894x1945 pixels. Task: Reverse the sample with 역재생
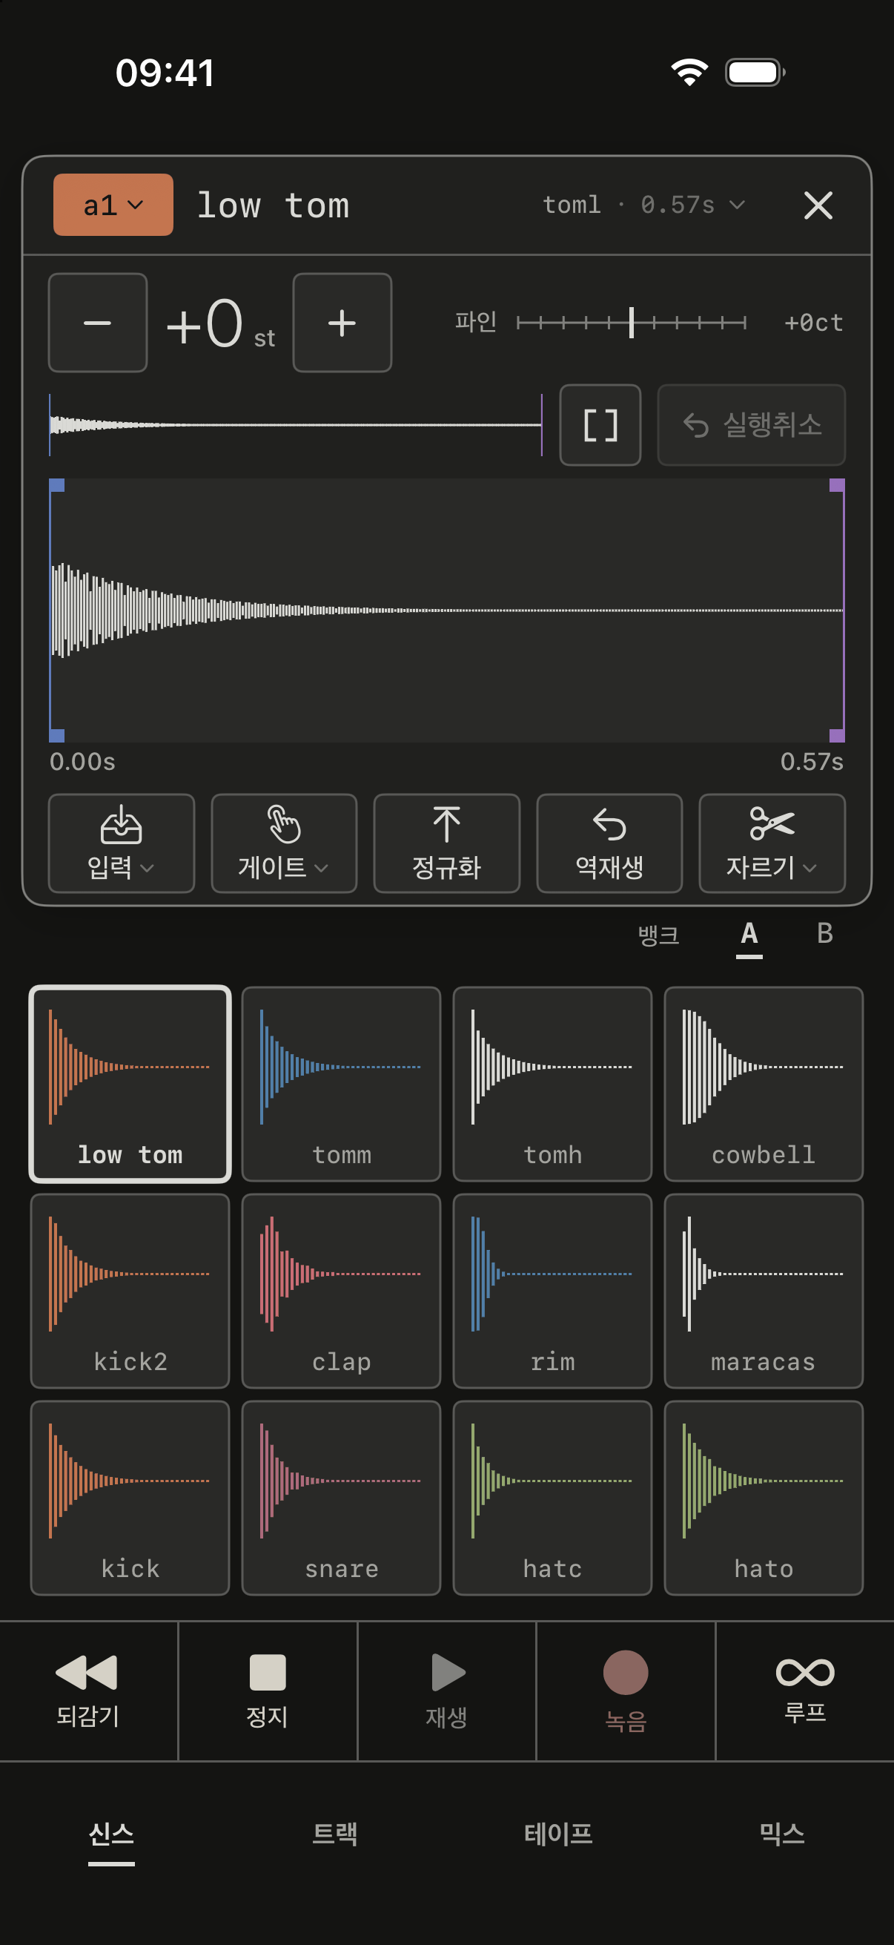pos(609,843)
